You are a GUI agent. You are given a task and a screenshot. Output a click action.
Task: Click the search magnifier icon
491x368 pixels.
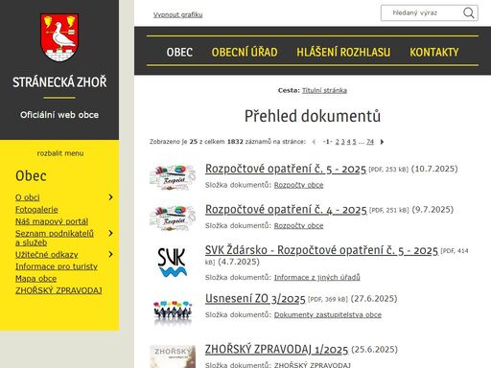469,13
